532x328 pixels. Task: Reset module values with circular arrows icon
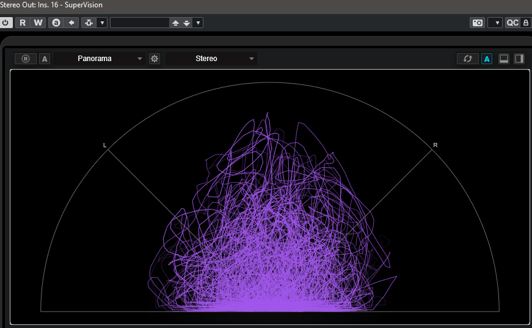pos(467,59)
